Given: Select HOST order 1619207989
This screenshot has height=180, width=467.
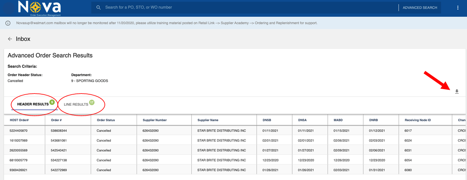Looking at the screenshot, I should 19,140.
